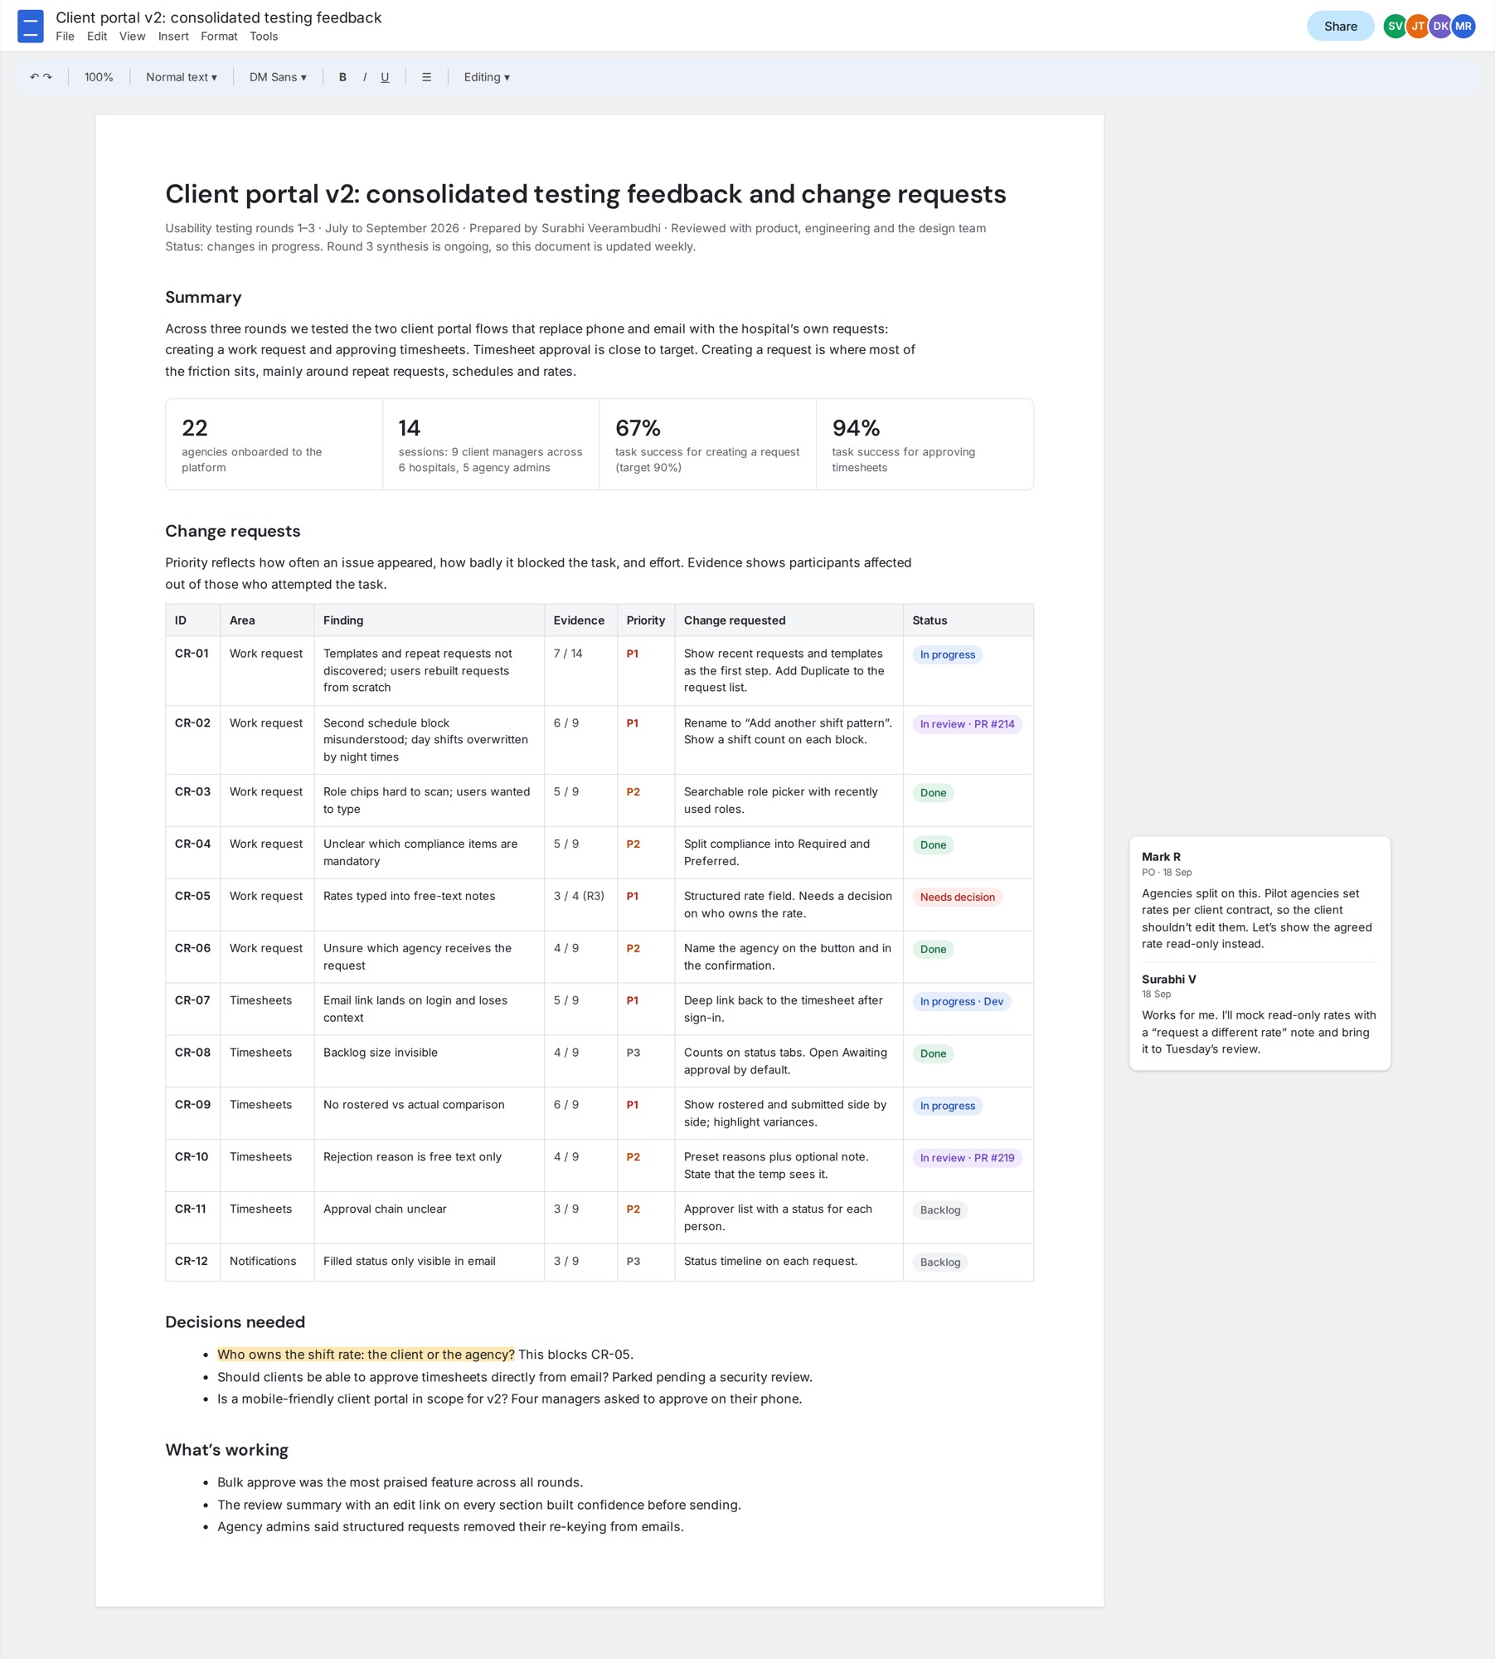
Task: Toggle bold formatting with the B button
Action: click(342, 77)
